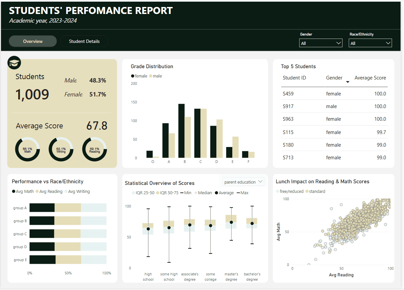Sort by the Student ID column header
This screenshot has width=404, height=290.
[294, 78]
